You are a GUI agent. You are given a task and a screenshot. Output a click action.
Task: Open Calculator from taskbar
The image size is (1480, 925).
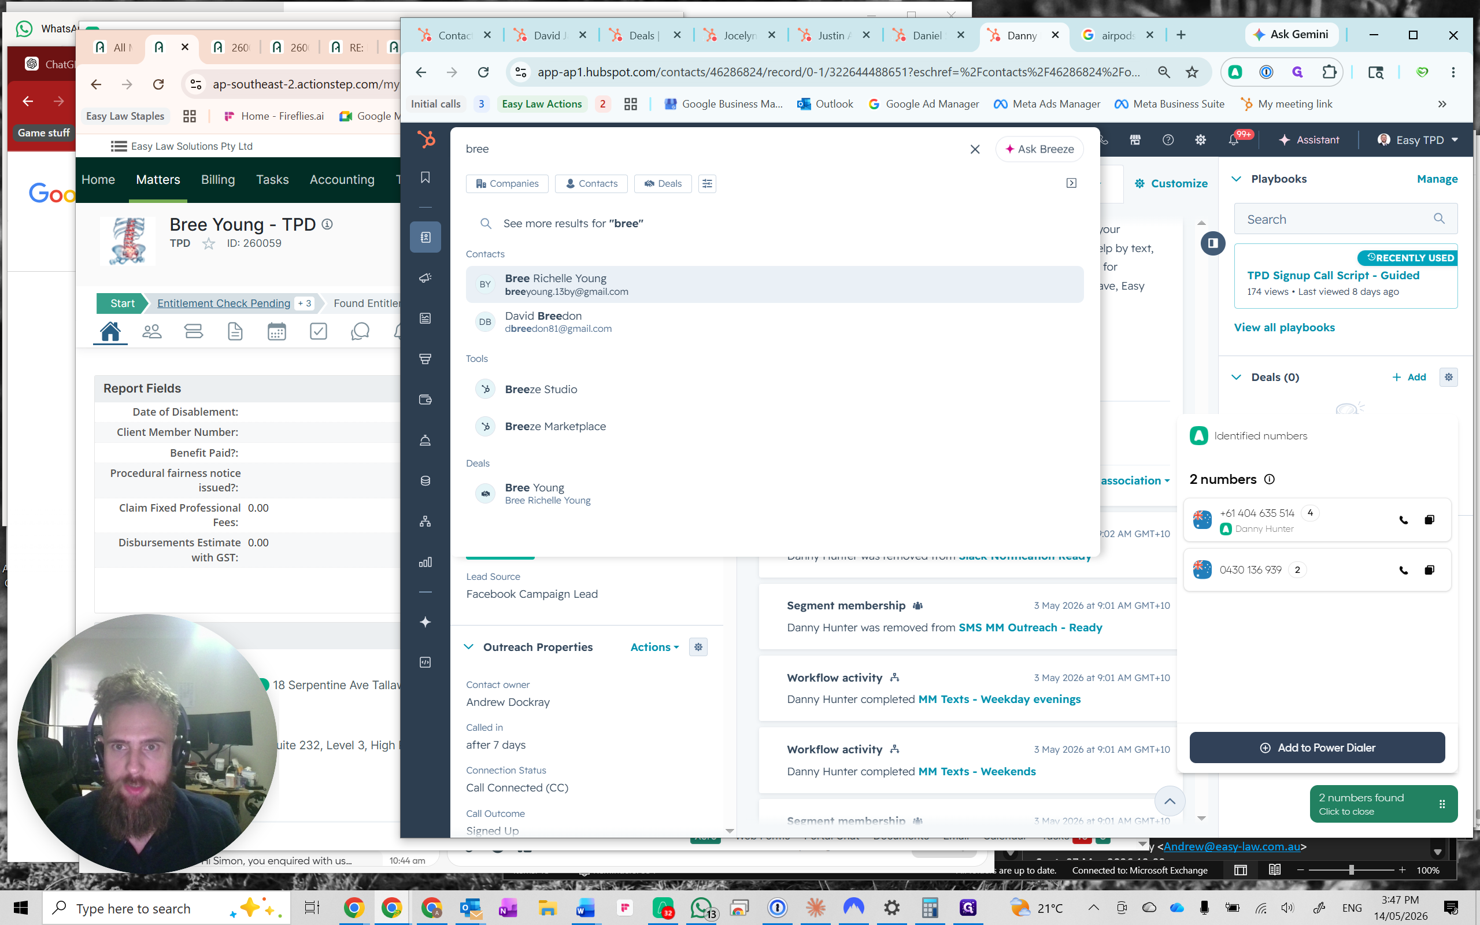tap(930, 908)
